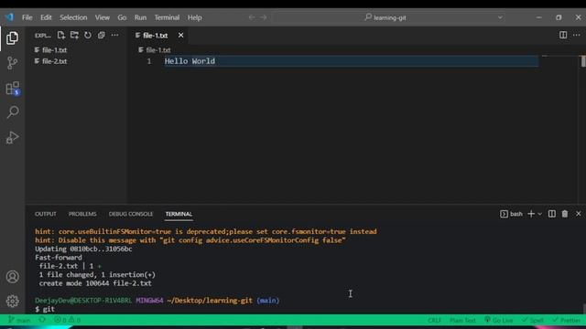Open errors and warnings count in status bar
586x329 pixels.
(67, 320)
